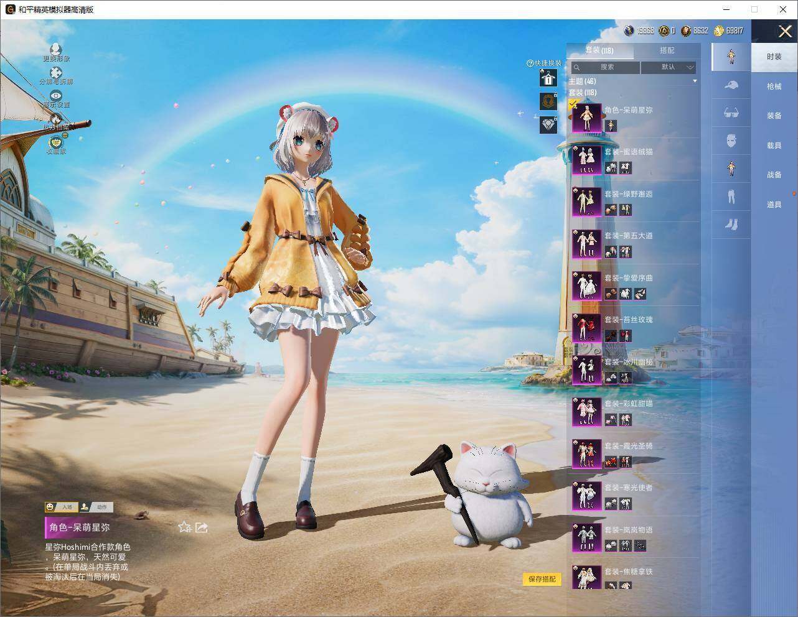798x617 pixels.
Task: Select the glasses category icon
Action: (731, 113)
